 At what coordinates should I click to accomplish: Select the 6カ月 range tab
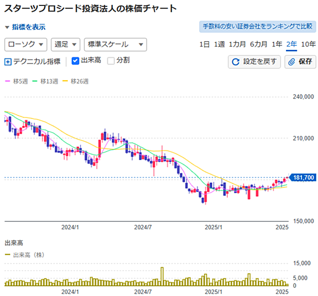[258, 44]
